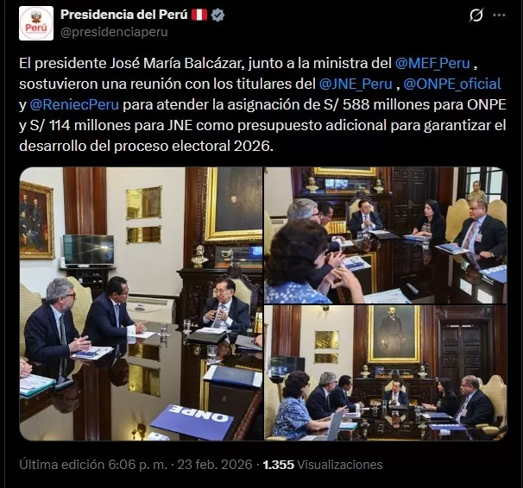Open the Presidencia del Perú display name
This screenshot has width=523, height=488.
click(x=123, y=15)
